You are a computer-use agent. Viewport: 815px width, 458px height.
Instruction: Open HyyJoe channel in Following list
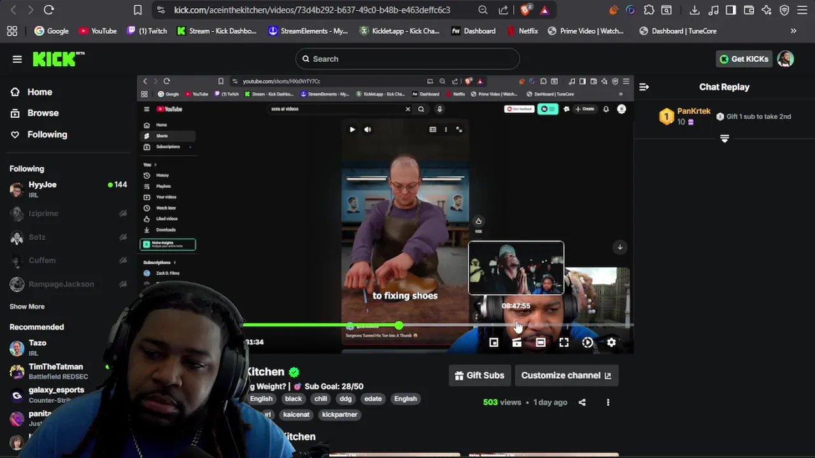68,190
